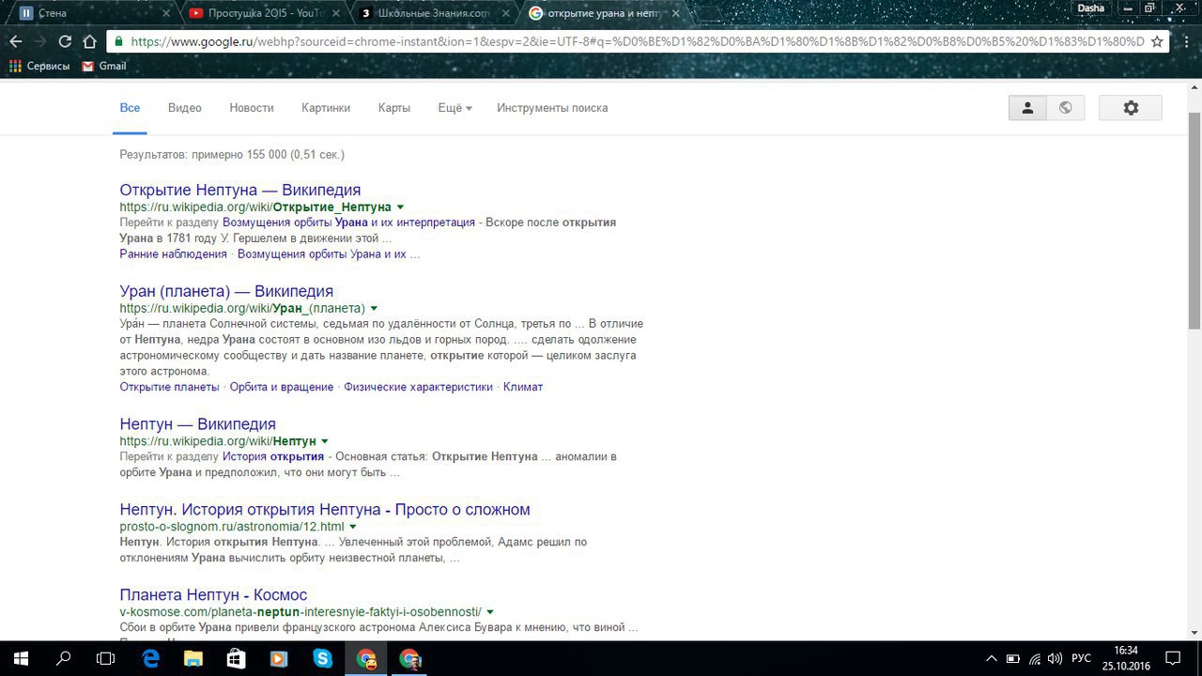Focus the address bar URL
The image size is (1202, 676).
pyautogui.click(x=638, y=41)
